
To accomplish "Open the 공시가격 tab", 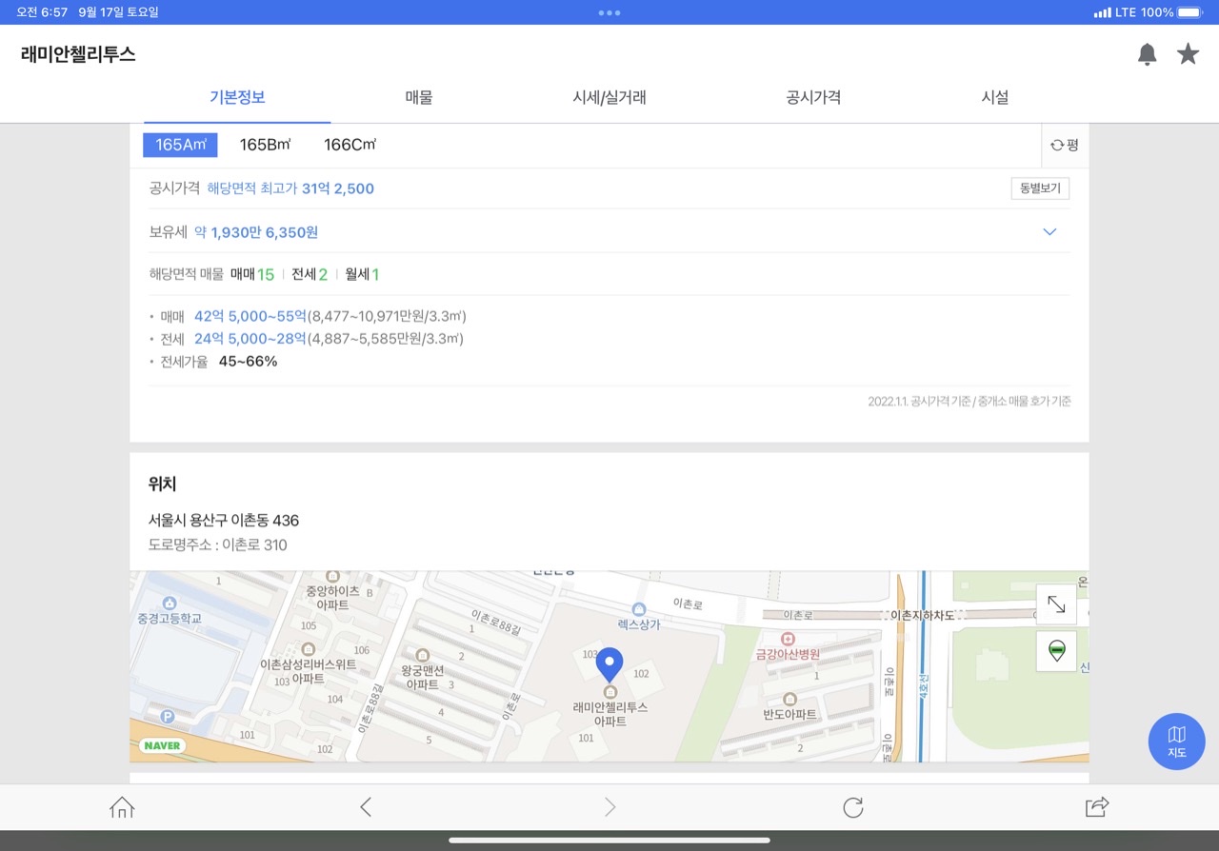I will pyautogui.click(x=813, y=97).
